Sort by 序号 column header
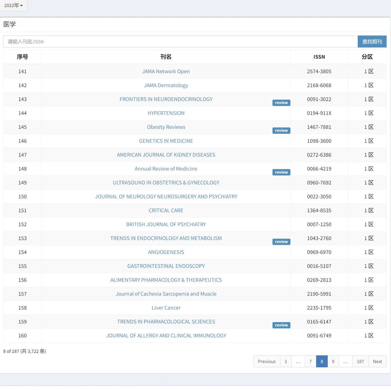391x390 pixels. [x=22, y=57]
